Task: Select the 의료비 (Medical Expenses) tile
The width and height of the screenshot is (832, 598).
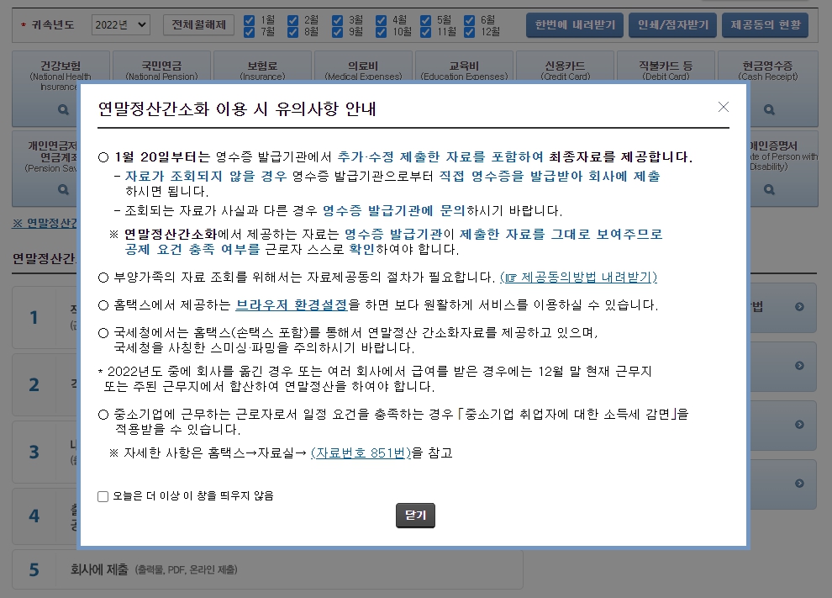Action: [363, 66]
